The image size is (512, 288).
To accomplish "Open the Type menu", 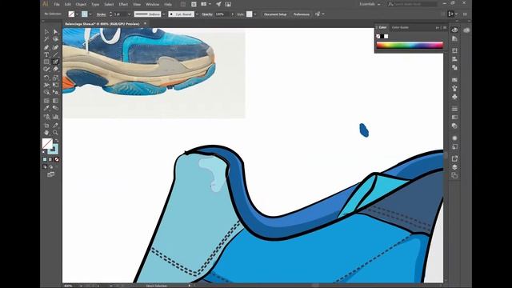I will tap(95, 5).
